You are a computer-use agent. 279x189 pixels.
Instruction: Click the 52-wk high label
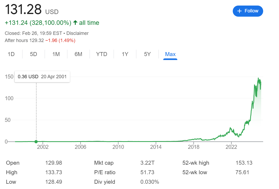[196, 163]
